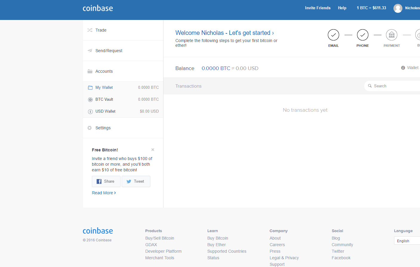Open Legal & Privacy footer link
The image size is (420, 267).
(x=284, y=258)
